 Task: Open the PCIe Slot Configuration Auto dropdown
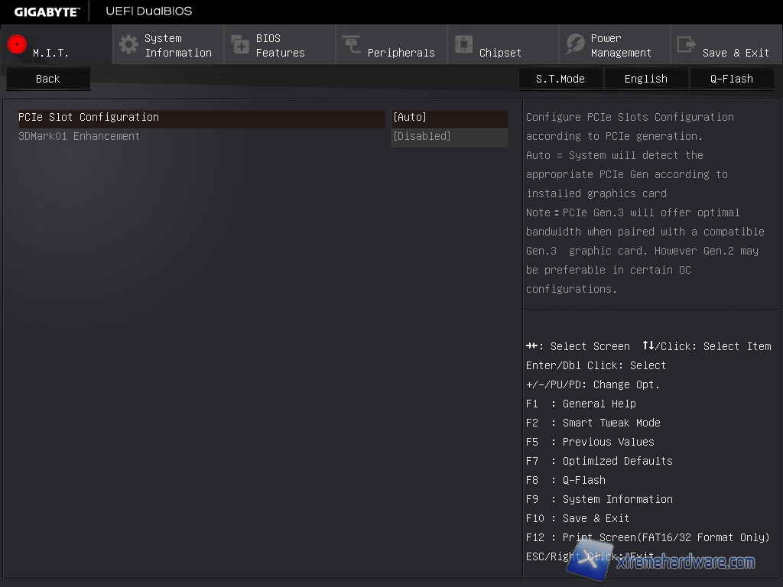coord(449,118)
